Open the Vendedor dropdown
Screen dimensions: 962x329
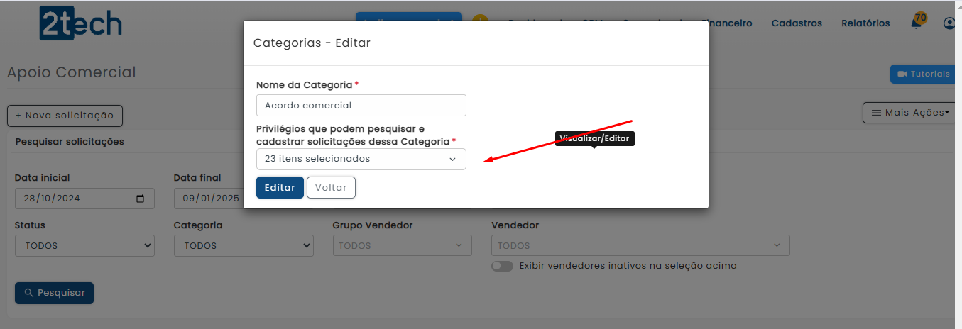tap(640, 246)
